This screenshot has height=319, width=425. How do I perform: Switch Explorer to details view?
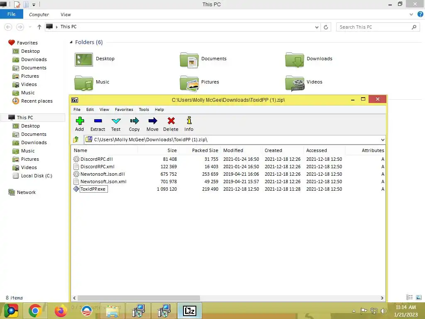pos(409,297)
